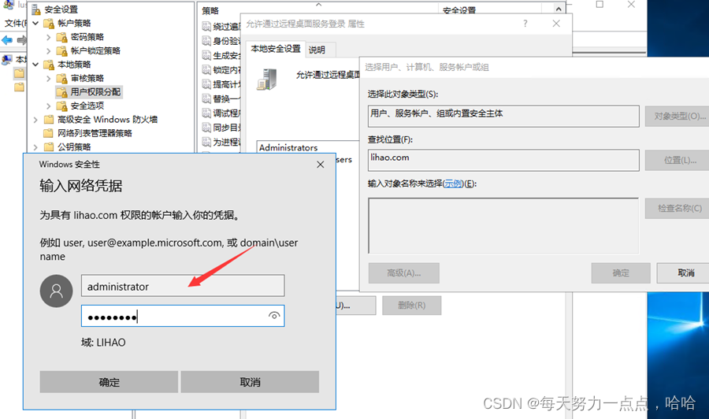Screen dimensions: 709x419
Task: Click the 检查名称(C) button
Action: (x=677, y=209)
